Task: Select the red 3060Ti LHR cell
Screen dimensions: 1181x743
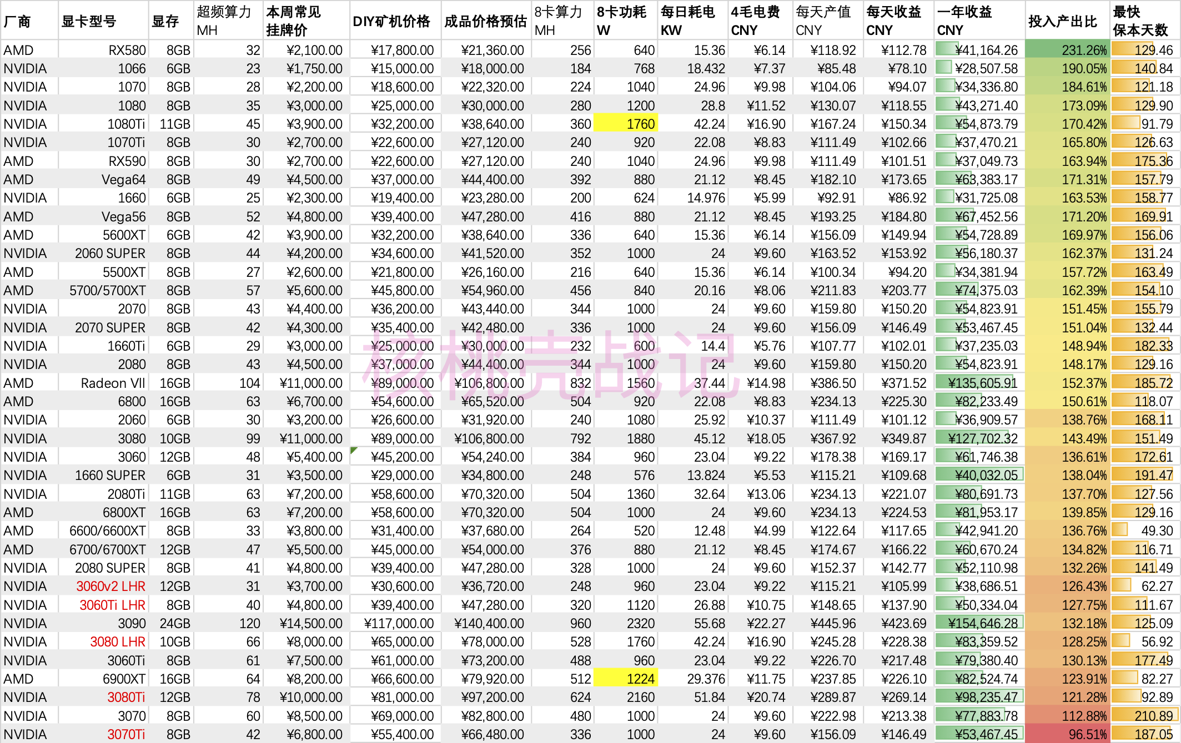Action: click(x=103, y=605)
